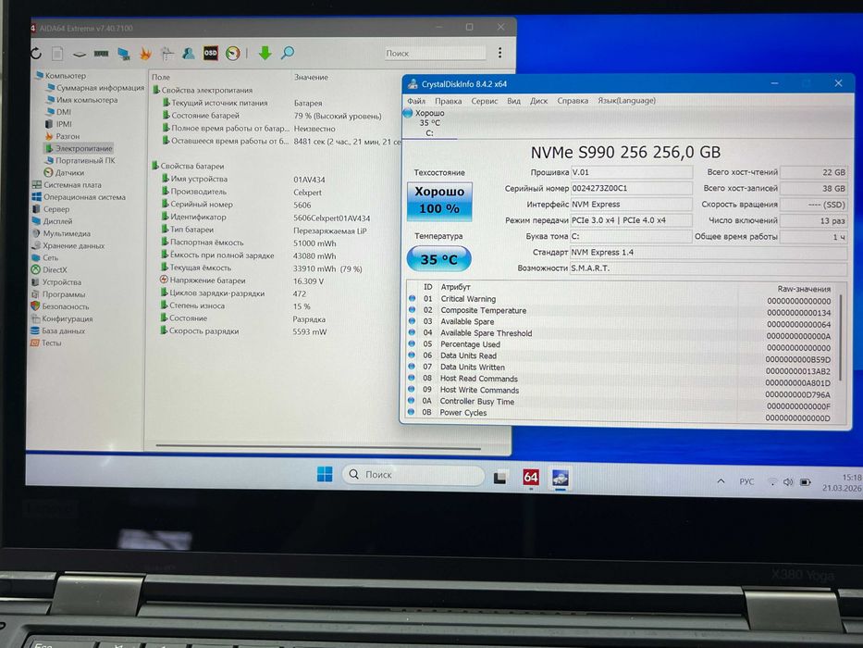Screen dimensions: 863x648
Task: Expand Системная плата category
Action: 67,184
